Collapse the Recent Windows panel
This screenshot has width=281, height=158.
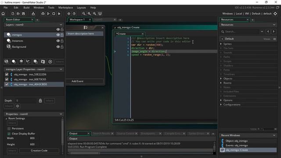(x=274, y=135)
